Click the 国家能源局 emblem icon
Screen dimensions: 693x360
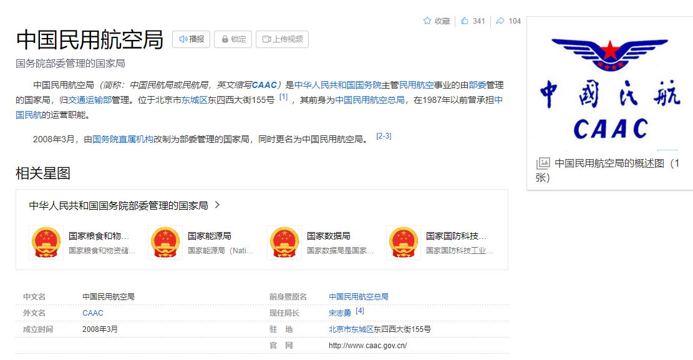165,243
